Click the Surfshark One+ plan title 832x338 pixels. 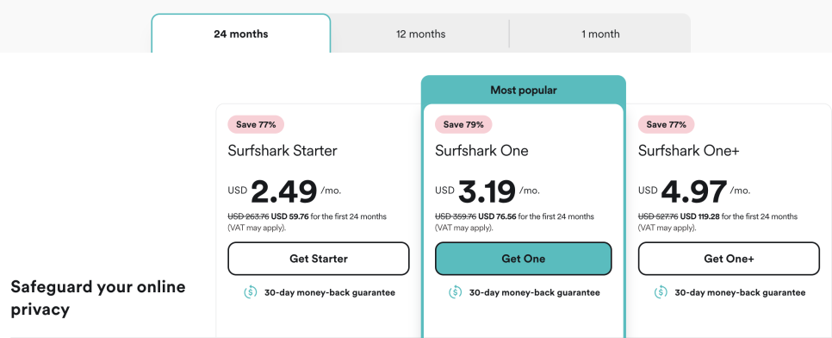point(688,151)
